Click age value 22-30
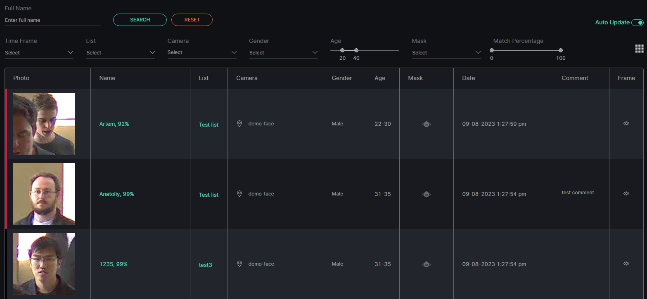The height and width of the screenshot is (299, 647). [383, 124]
